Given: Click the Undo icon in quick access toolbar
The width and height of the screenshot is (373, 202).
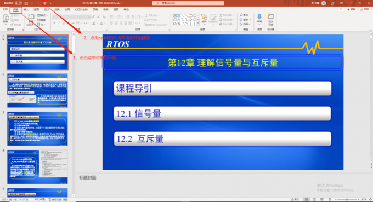Looking at the screenshot, I should pyautogui.click(x=32, y=3).
